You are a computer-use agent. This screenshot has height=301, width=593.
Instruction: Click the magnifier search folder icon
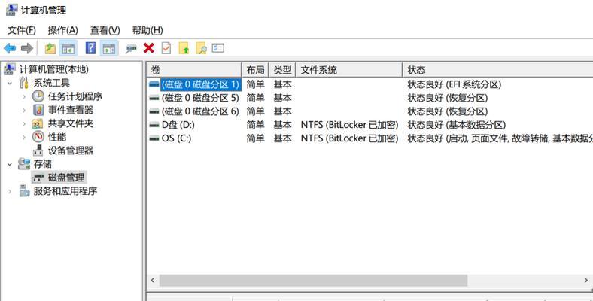201,48
